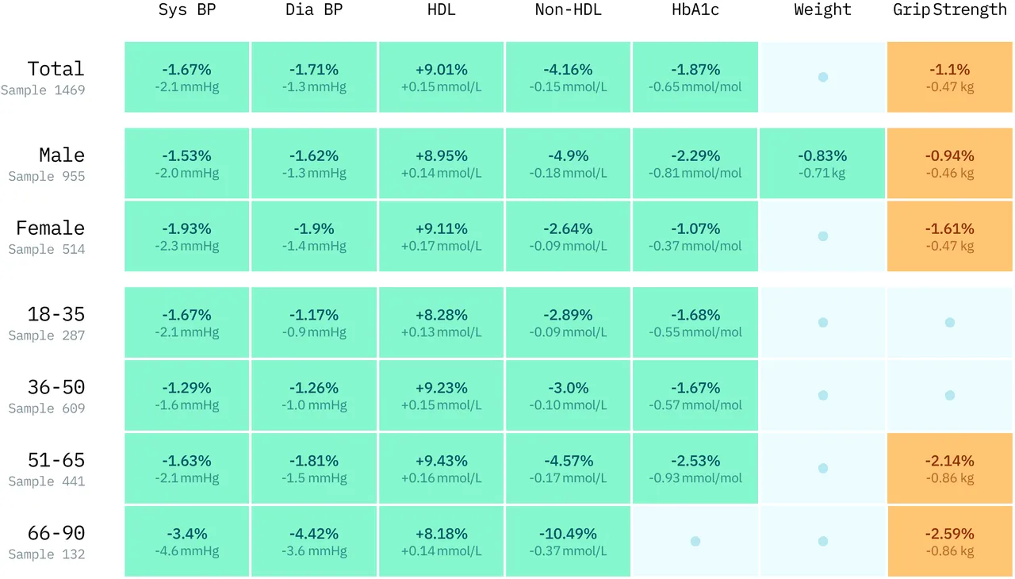Click the 36-50 row Grip Strength dot

tap(950, 395)
